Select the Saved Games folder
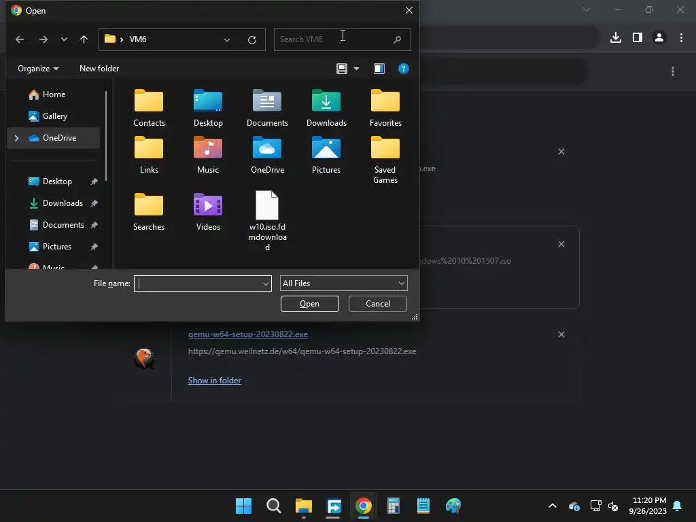The width and height of the screenshot is (696, 522). pyautogui.click(x=385, y=160)
